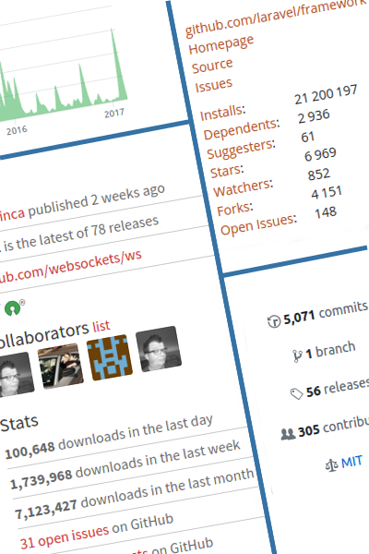The height and width of the screenshot is (554, 369).
Task: Click the commits history icon
Action: [x=274, y=320]
